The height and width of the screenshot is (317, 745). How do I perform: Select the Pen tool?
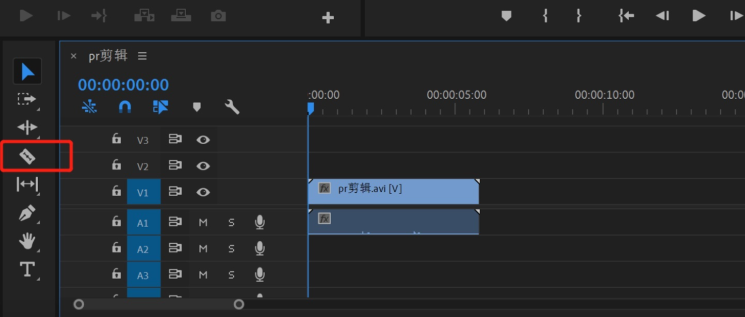point(27,213)
